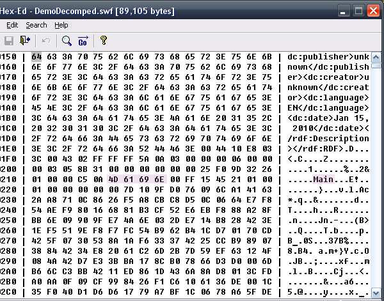The height and width of the screenshot is (301, 384).
Task: Click the Go To address icon
Action: [x=83, y=41]
